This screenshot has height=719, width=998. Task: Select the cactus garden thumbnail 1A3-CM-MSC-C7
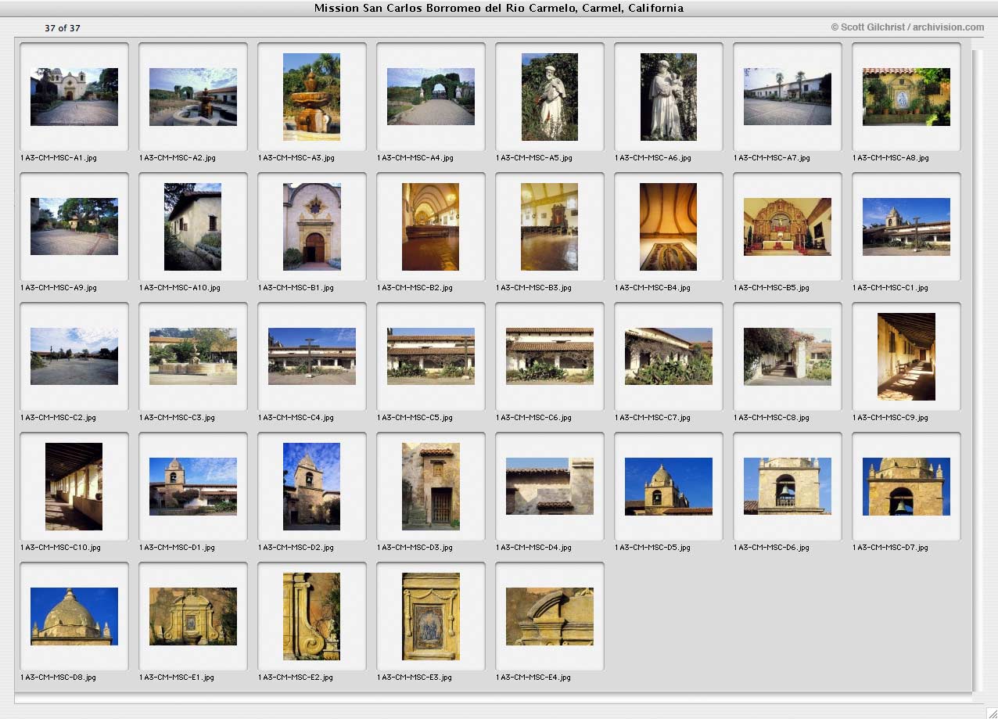[x=669, y=357]
